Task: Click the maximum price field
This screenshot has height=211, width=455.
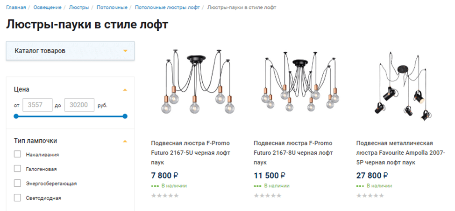Action: (79, 105)
